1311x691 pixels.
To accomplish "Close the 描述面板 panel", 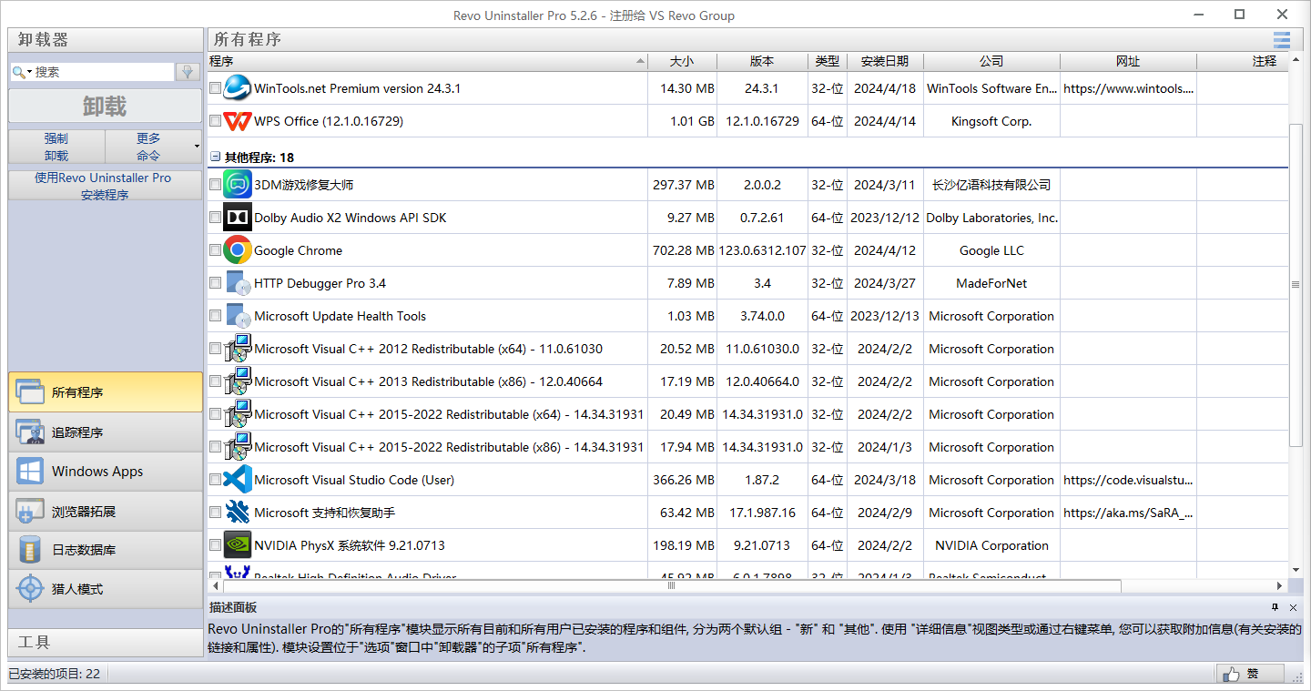I will [x=1294, y=607].
